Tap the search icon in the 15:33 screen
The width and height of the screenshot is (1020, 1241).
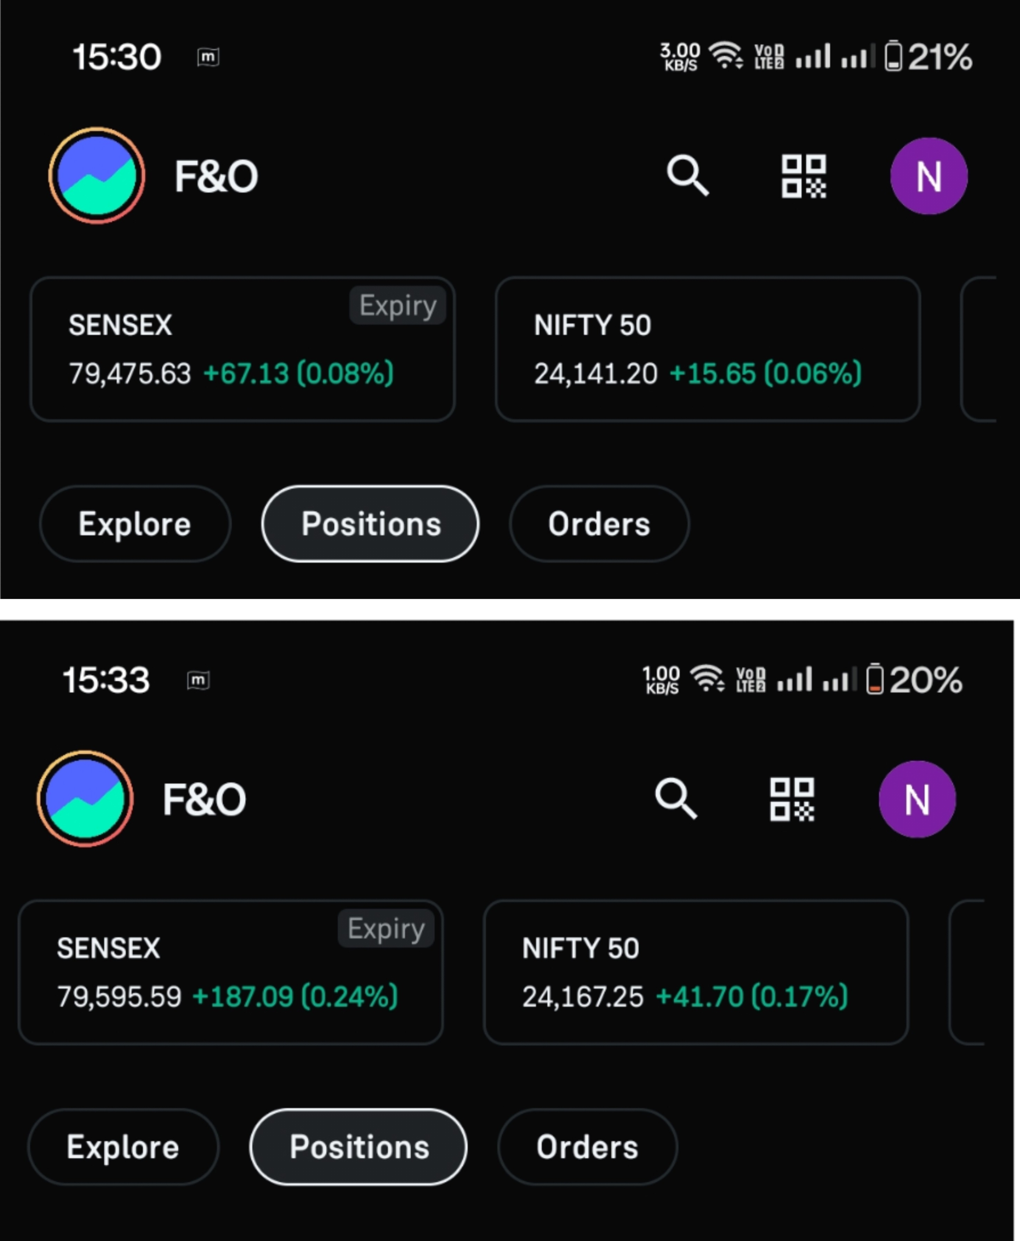coord(675,798)
